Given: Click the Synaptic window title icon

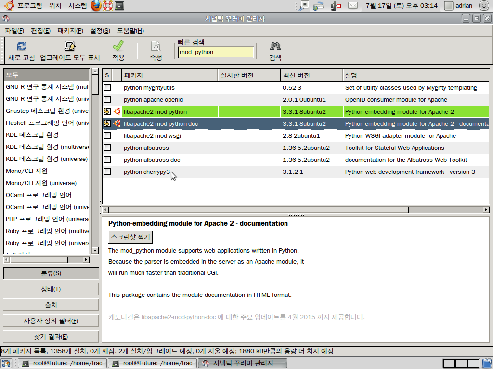Looking at the screenshot, I should point(6,19).
